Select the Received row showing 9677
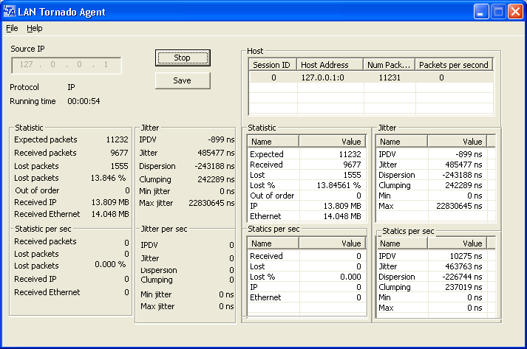 306,165
